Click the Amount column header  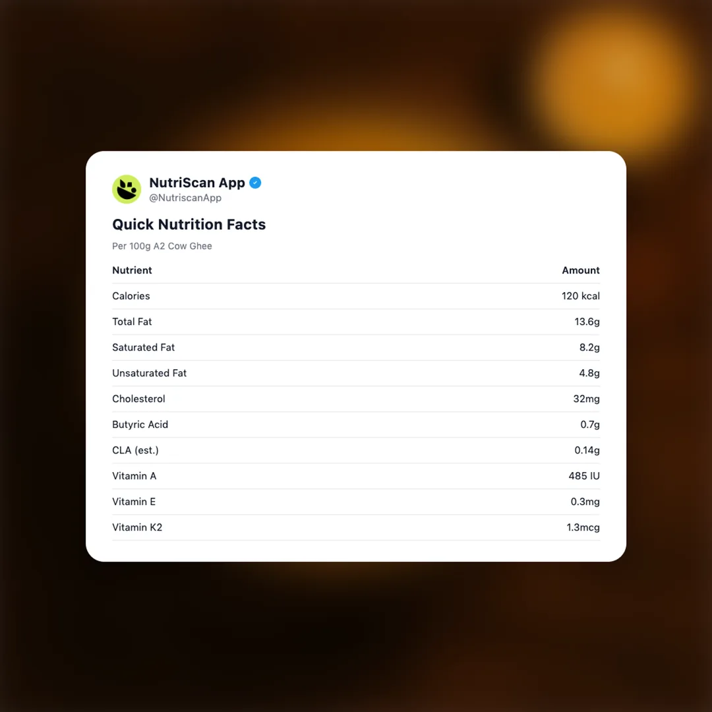click(x=580, y=270)
